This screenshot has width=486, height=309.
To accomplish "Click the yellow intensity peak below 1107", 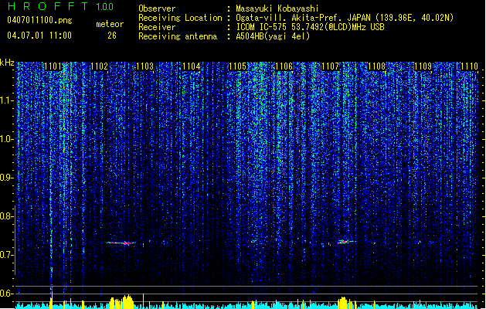I will click(343, 302).
